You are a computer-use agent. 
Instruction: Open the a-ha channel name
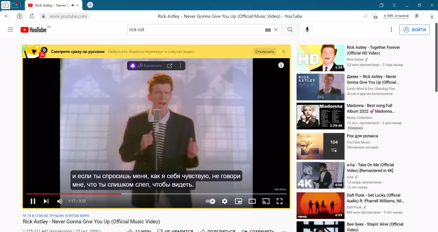350,177
